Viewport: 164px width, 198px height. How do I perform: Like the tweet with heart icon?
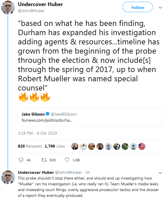(x=67, y=160)
